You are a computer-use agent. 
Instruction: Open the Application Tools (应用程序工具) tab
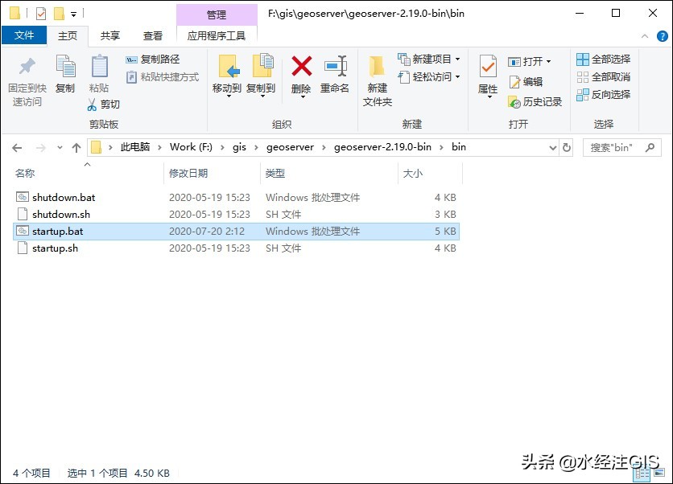tap(217, 35)
